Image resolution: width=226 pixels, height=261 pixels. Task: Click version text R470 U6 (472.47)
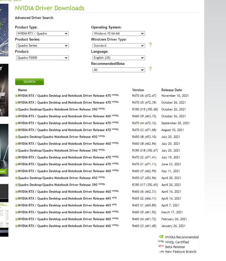pos(144,96)
